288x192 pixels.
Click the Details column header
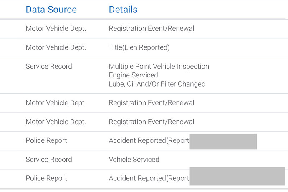point(123,10)
